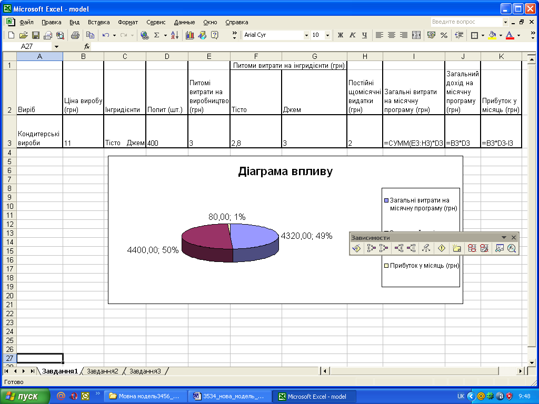This screenshot has width=539, height=404.
Task: Switch to the Завдання2 sheet tab
Action: click(x=103, y=371)
